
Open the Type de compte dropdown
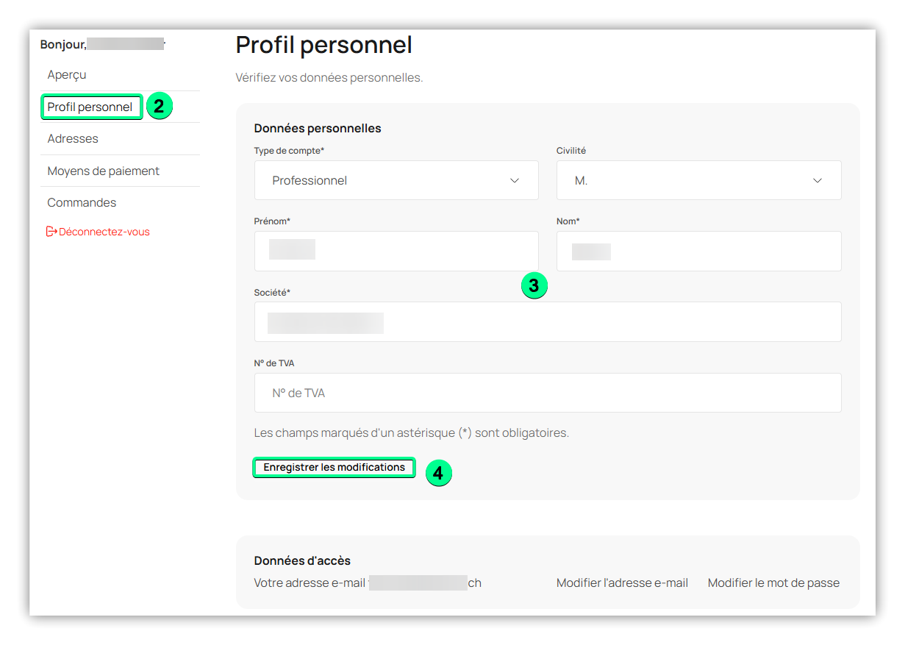coord(396,181)
